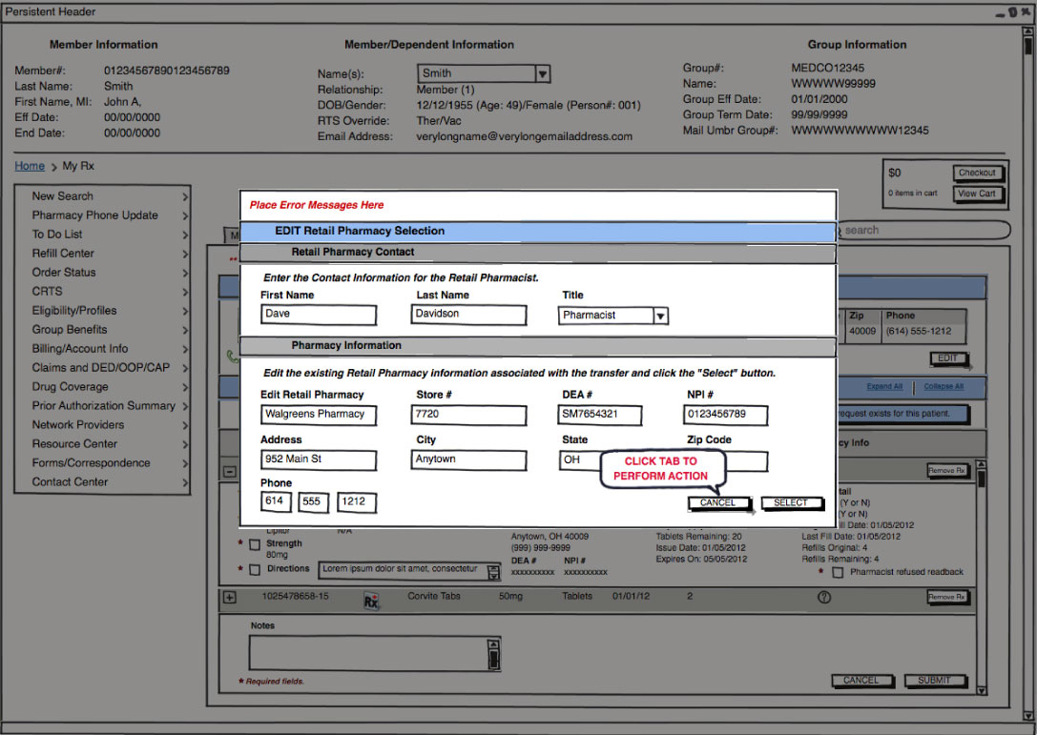Open Forms/Correspondence menu item

pos(102,463)
